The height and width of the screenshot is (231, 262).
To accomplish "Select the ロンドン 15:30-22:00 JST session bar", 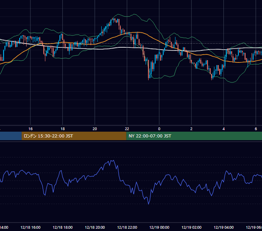I will 74,136.
